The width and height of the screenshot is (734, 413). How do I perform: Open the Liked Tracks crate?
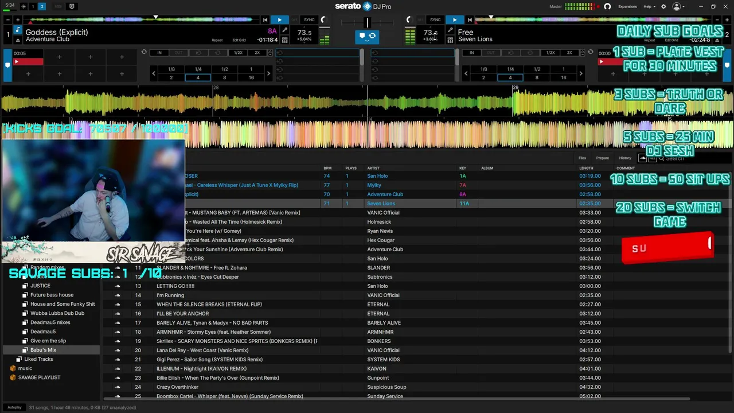point(38,359)
